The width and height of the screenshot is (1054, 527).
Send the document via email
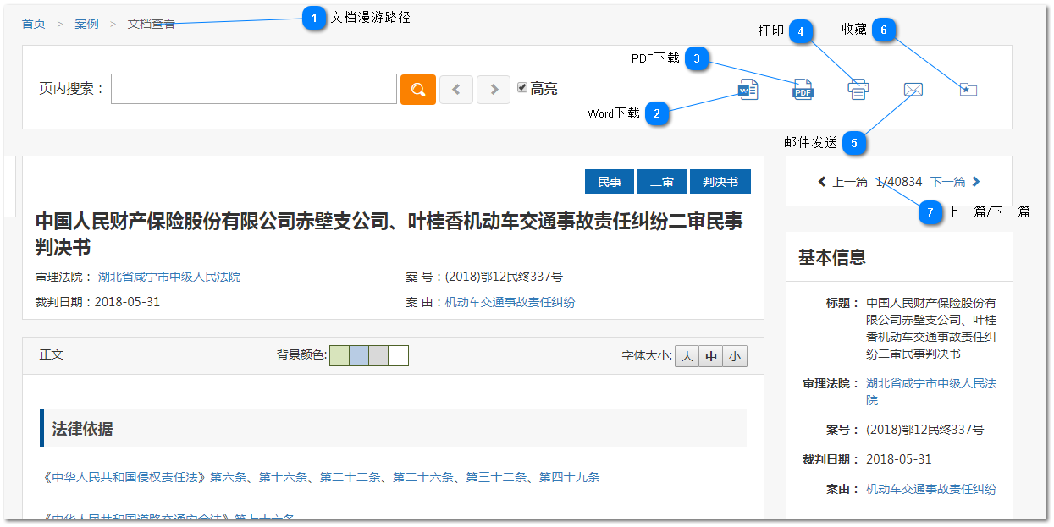coord(912,88)
